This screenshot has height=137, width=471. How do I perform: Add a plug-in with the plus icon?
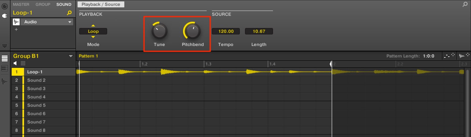(16, 29)
